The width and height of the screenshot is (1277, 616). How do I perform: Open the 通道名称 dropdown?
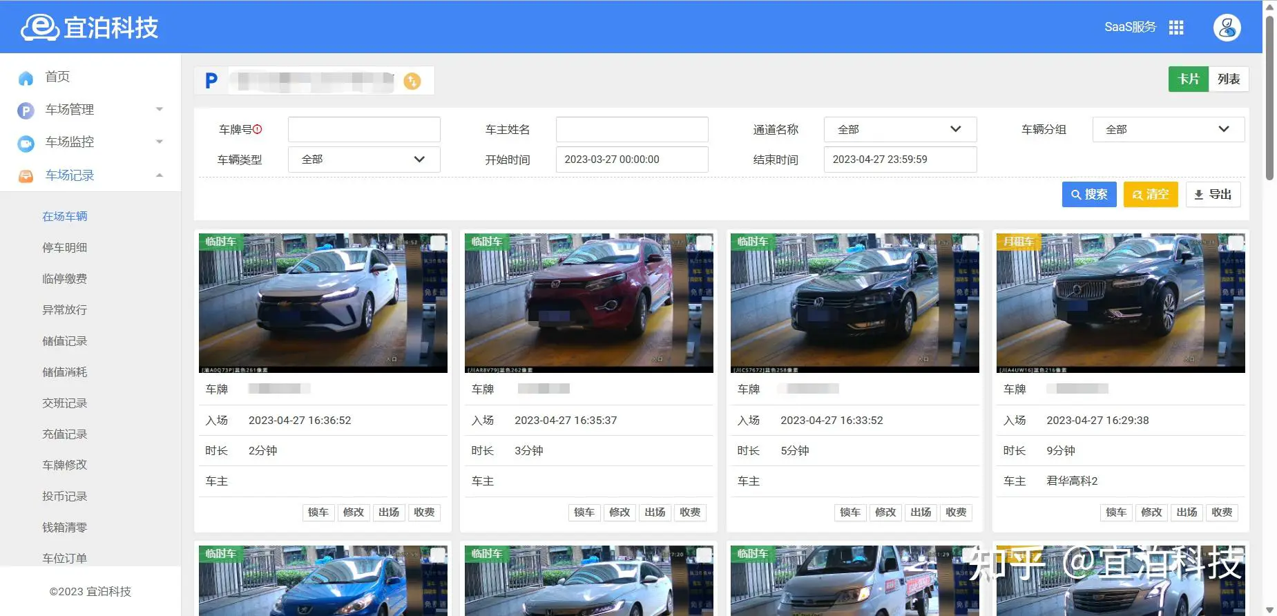pyautogui.click(x=900, y=129)
